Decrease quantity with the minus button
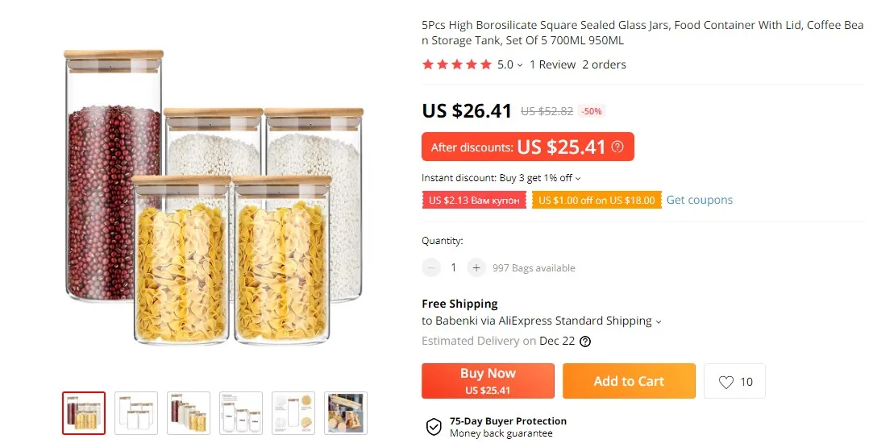873x443 pixels. click(432, 267)
